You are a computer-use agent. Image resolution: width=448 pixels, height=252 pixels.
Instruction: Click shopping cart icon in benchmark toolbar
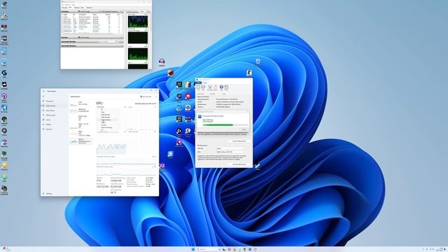210,87
